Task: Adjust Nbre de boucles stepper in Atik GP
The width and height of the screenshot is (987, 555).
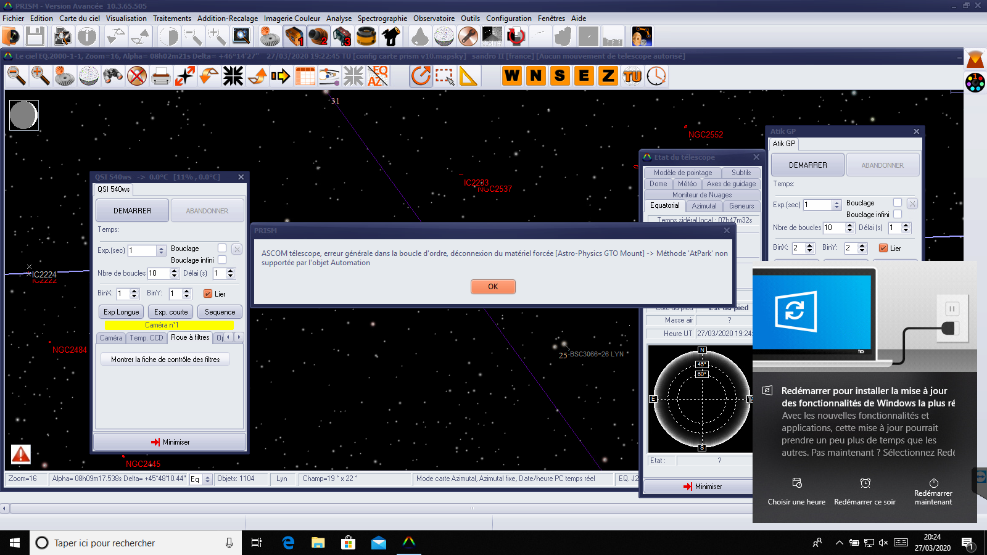Action: coord(850,228)
